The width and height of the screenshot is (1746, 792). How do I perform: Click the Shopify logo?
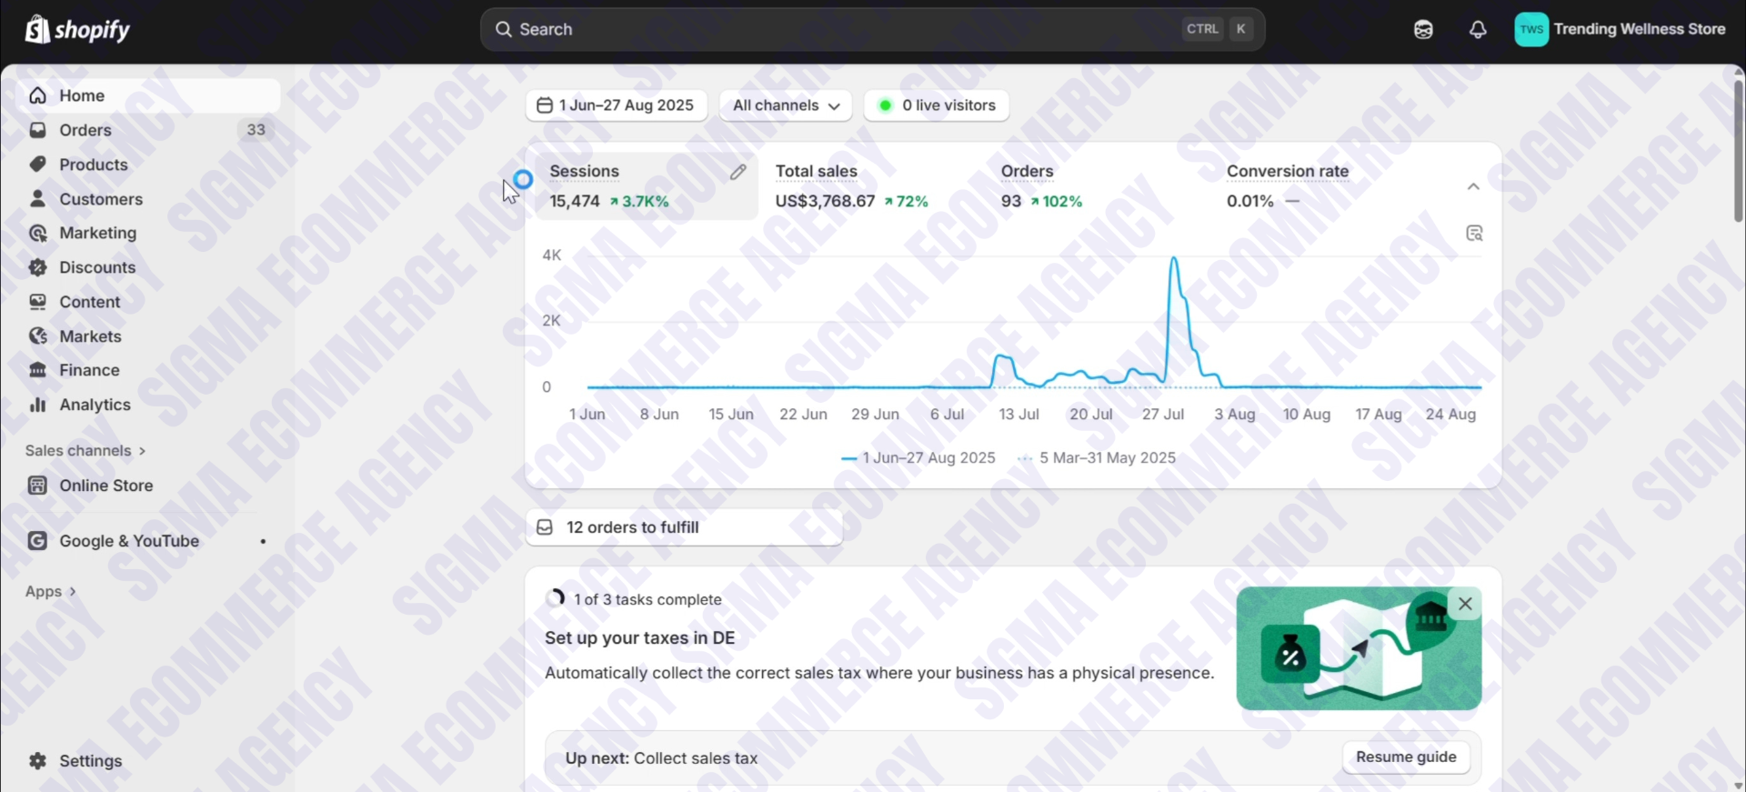[x=77, y=29]
